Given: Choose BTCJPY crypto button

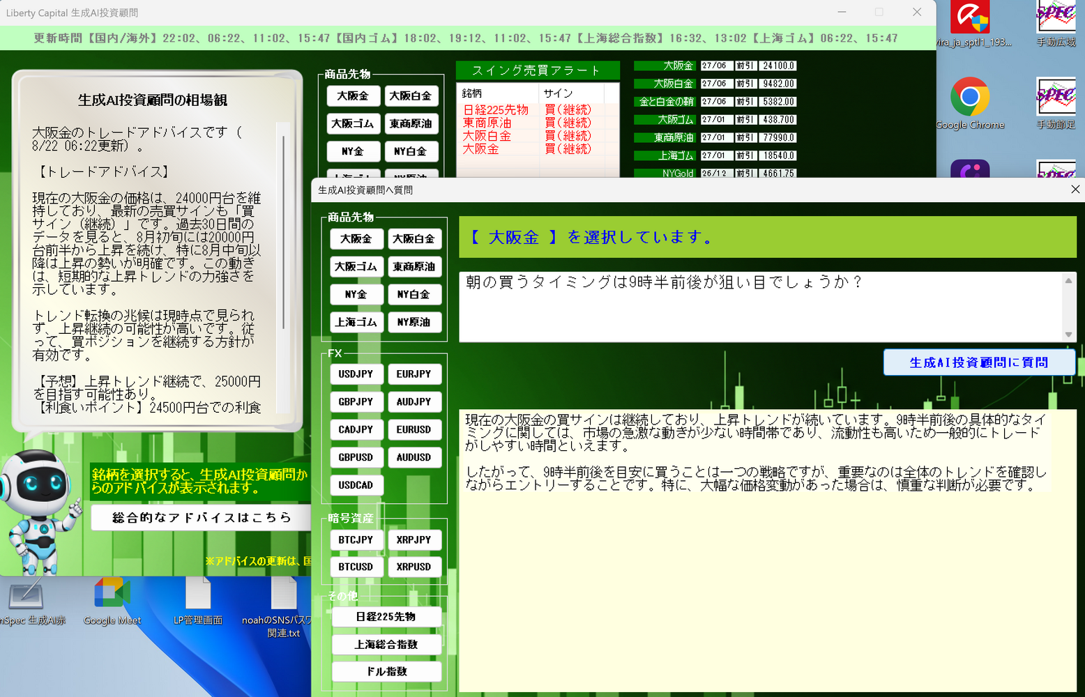Looking at the screenshot, I should point(356,540).
